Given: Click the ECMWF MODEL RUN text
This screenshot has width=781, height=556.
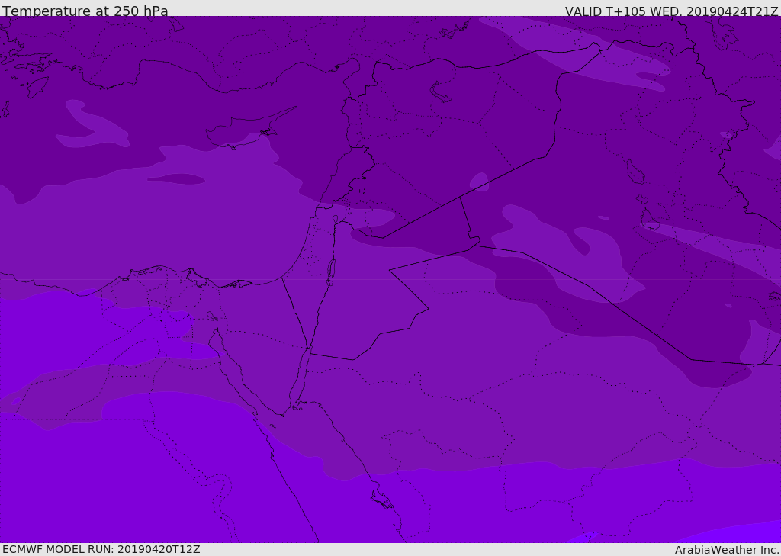Looking at the screenshot, I should click(x=101, y=549).
